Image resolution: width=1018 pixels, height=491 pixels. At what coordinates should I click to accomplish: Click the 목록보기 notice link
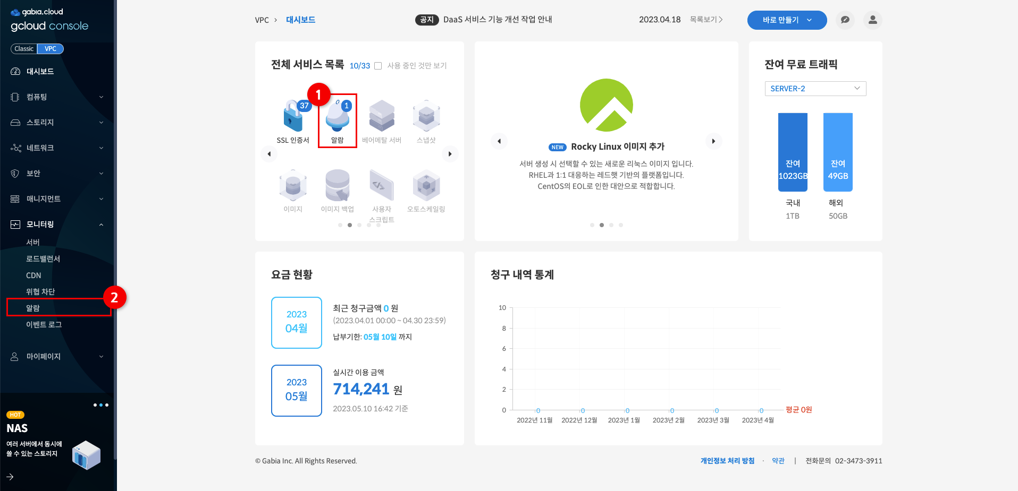[x=706, y=20]
